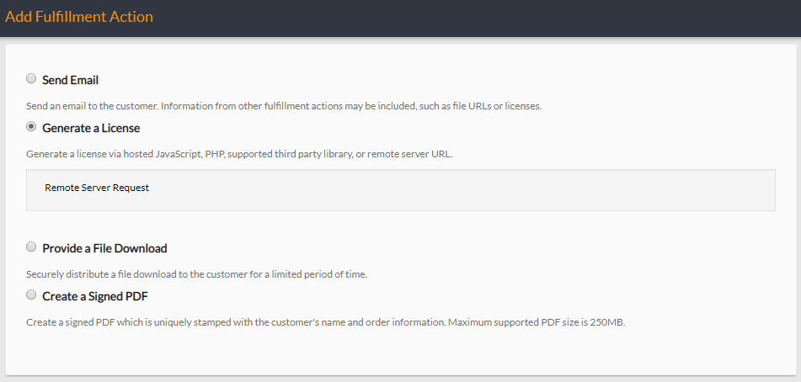Click the Send Email heading label
This screenshot has width=801, height=382.
pos(71,80)
